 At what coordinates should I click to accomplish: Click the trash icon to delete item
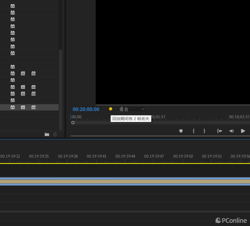[55, 134]
